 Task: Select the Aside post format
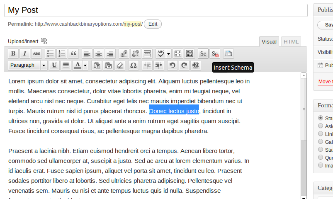click(321, 126)
